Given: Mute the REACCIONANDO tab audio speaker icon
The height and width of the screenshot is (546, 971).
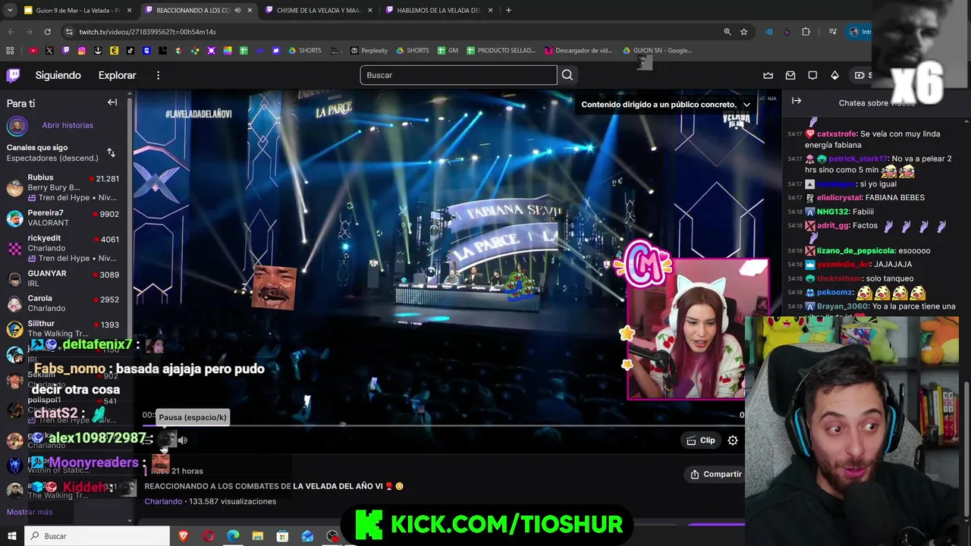Looking at the screenshot, I should click(x=237, y=11).
